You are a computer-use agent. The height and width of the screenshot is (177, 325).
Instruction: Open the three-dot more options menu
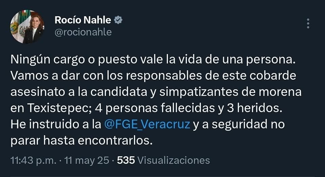(x=308, y=23)
